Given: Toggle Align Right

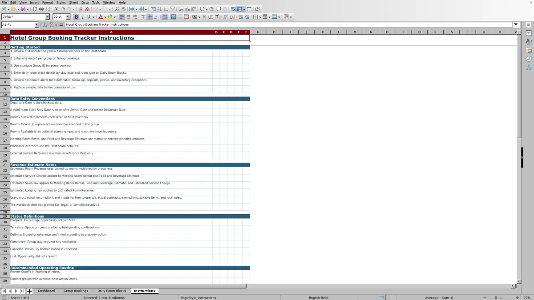Looking at the screenshot, I should pos(135,17).
